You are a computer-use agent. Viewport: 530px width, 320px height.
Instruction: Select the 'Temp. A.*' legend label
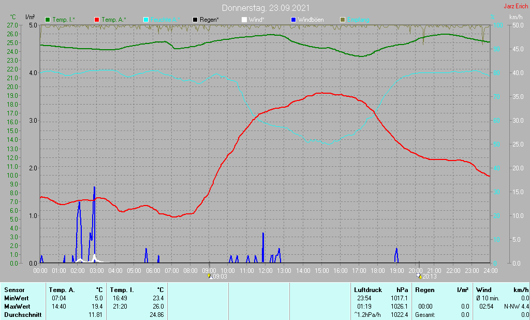coord(114,20)
